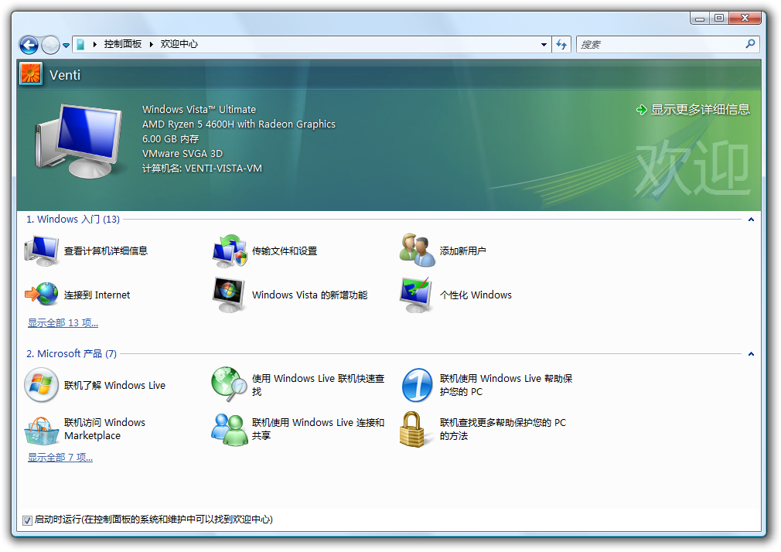Click the Forward navigation arrow button

coord(50,45)
